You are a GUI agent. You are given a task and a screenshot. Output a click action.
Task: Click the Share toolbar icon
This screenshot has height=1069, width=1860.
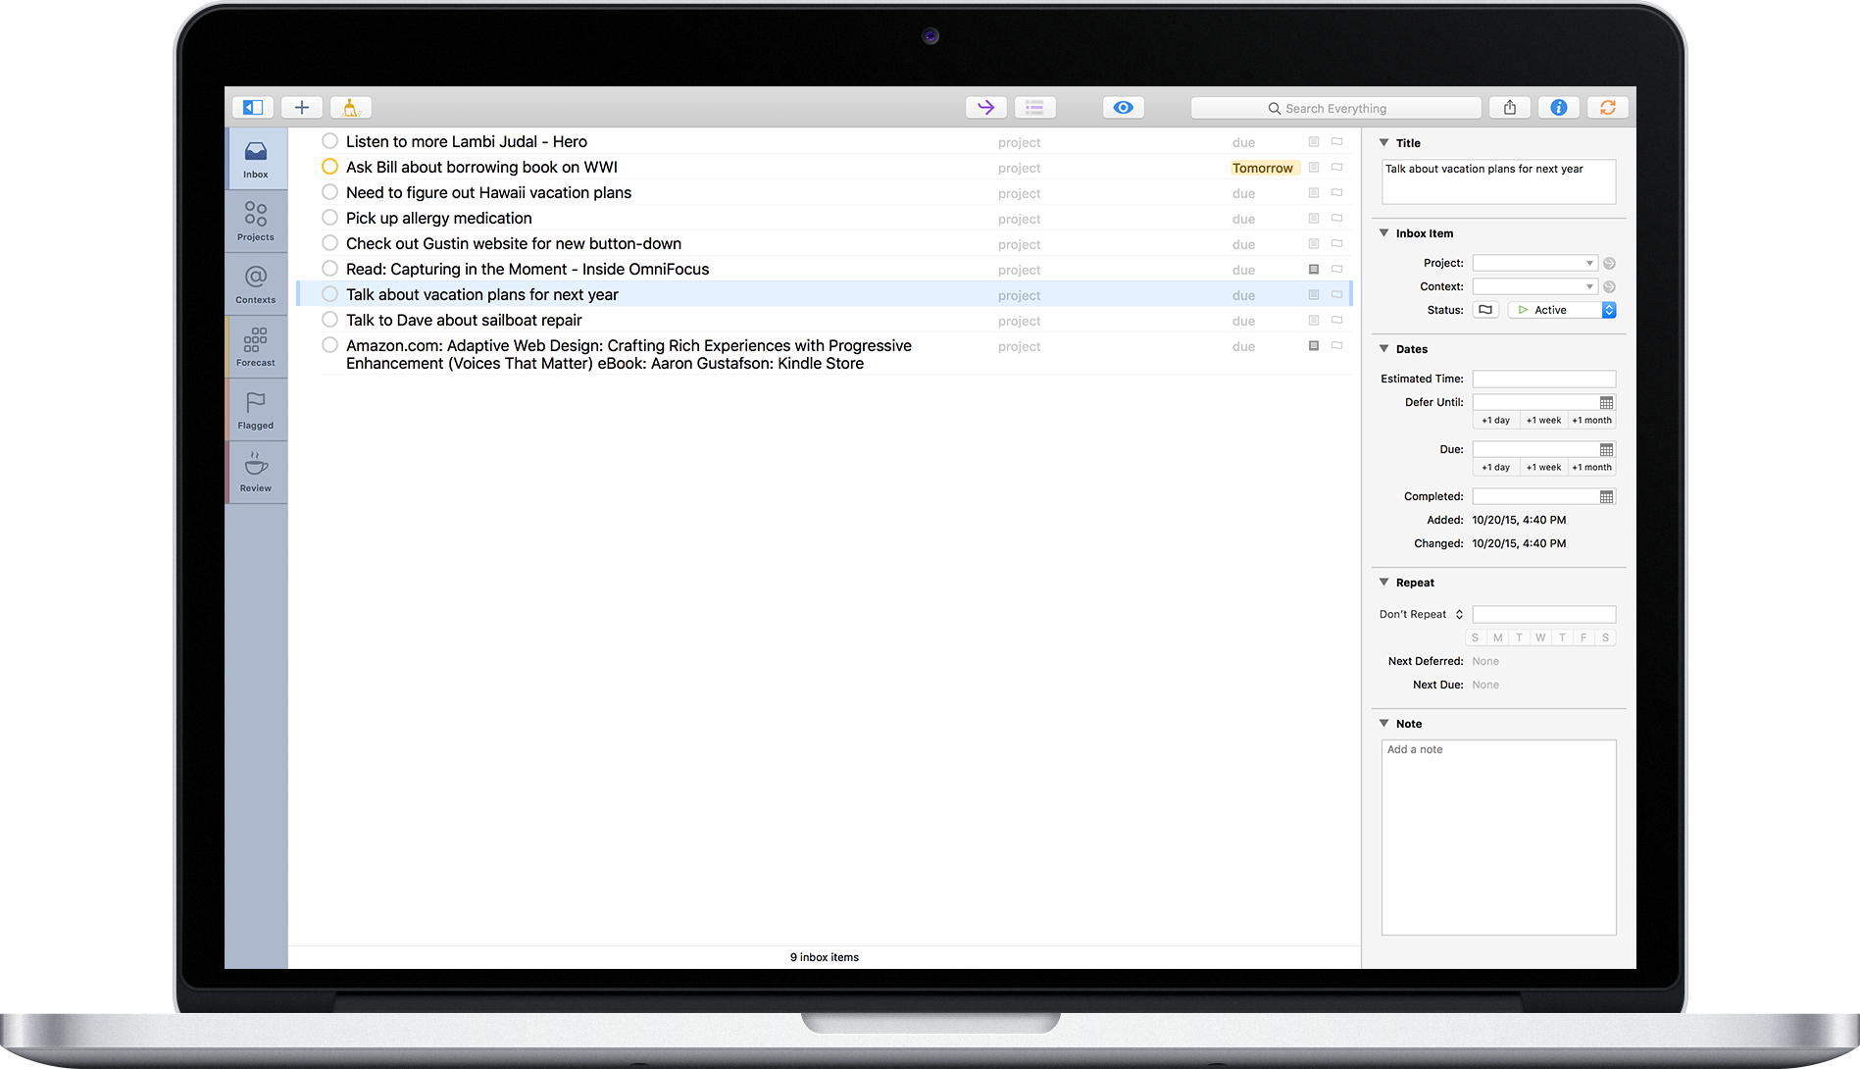(1510, 108)
